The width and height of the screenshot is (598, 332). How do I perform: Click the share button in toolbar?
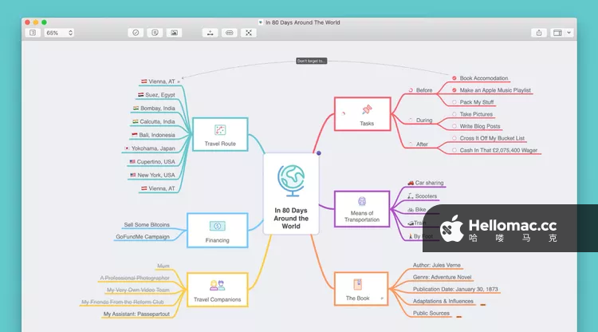(539, 33)
